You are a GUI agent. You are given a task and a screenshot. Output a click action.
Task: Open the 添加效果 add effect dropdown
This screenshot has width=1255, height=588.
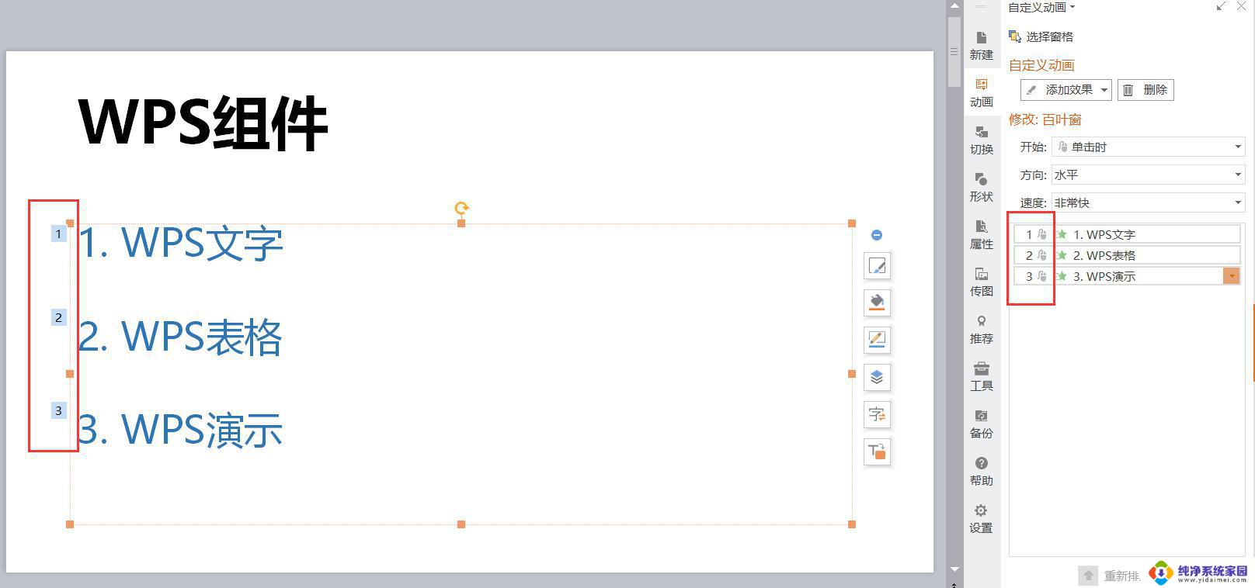(1066, 90)
